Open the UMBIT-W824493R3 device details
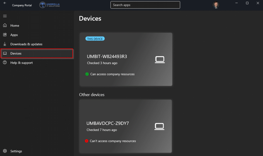The height and width of the screenshot is (156, 263). click(x=107, y=57)
